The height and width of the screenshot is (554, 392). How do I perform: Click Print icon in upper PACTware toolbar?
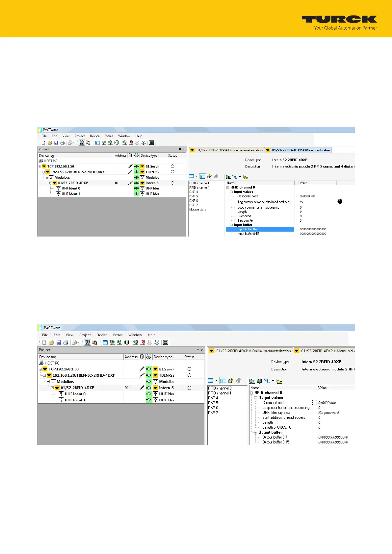[62, 143]
